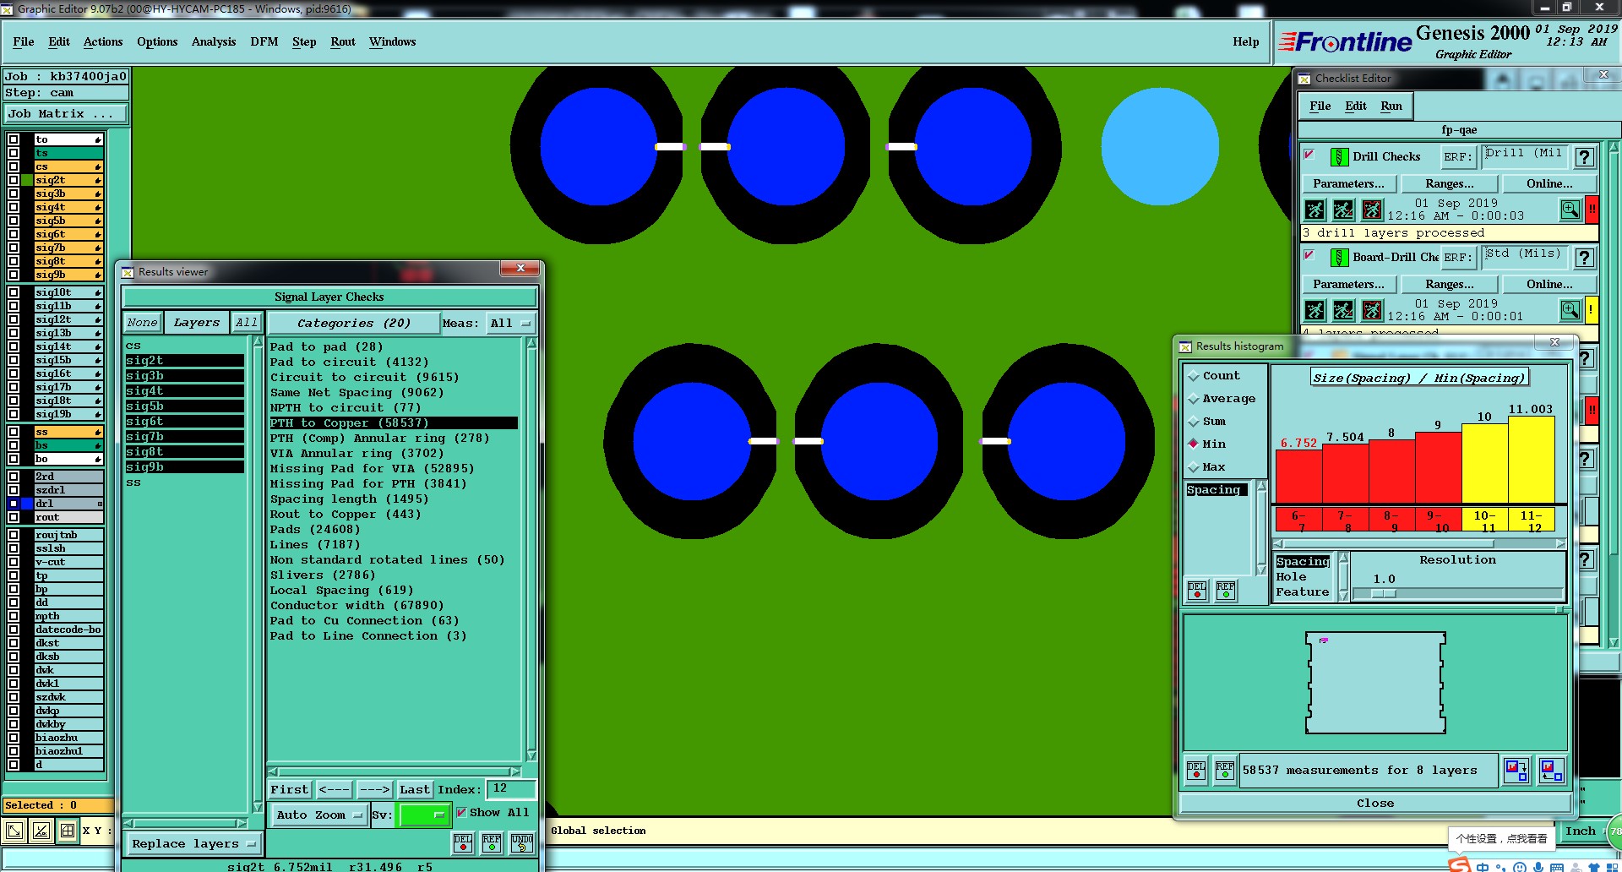Screen dimensions: 1622x872
Task: Click Parameters... for Drill Checks
Action: [x=1349, y=184]
